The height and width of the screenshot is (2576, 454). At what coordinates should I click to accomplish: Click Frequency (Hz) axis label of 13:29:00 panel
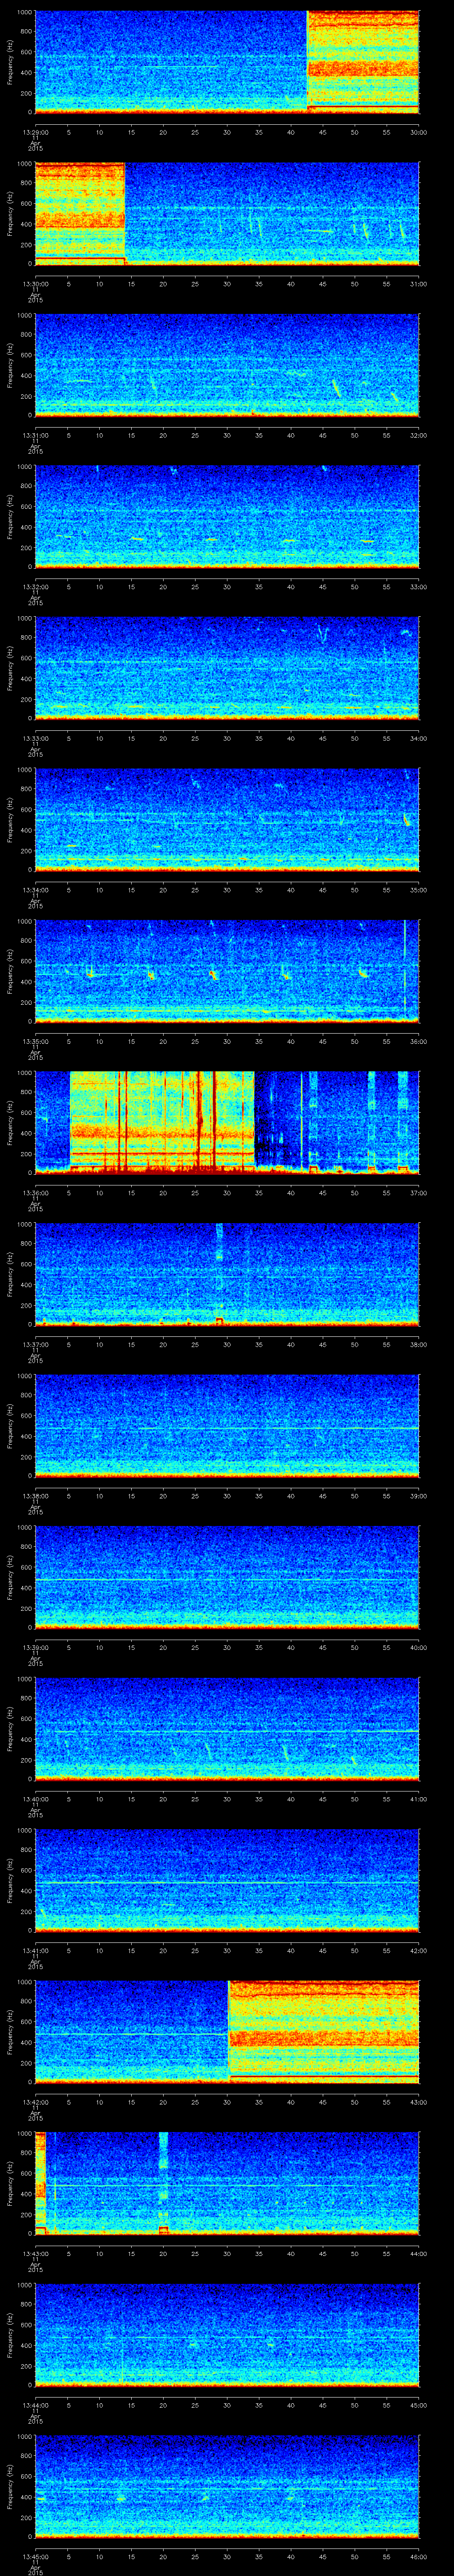(10, 62)
